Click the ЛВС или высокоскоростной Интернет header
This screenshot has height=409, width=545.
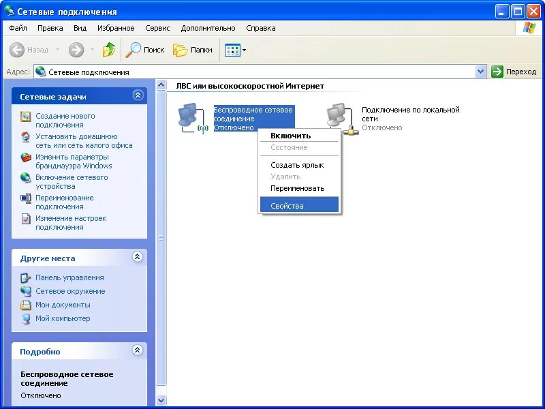point(250,86)
